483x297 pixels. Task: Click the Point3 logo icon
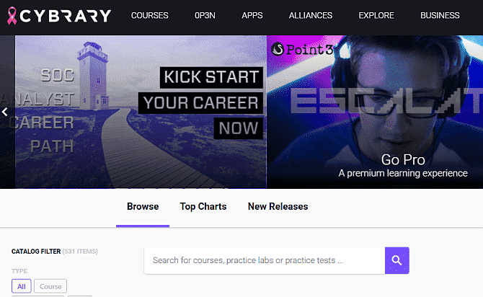[279, 50]
